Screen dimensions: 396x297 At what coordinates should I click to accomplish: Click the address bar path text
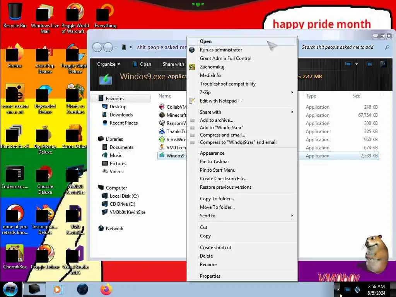162,47
